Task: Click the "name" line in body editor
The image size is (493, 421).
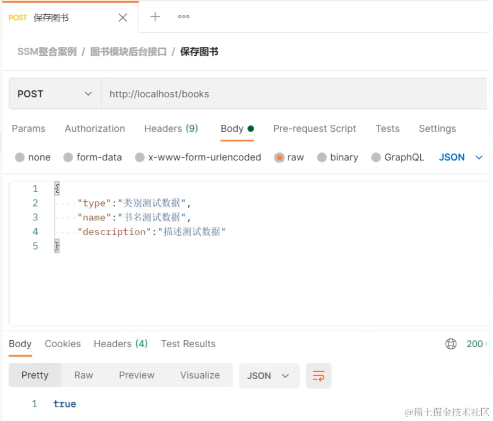Action: (134, 218)
